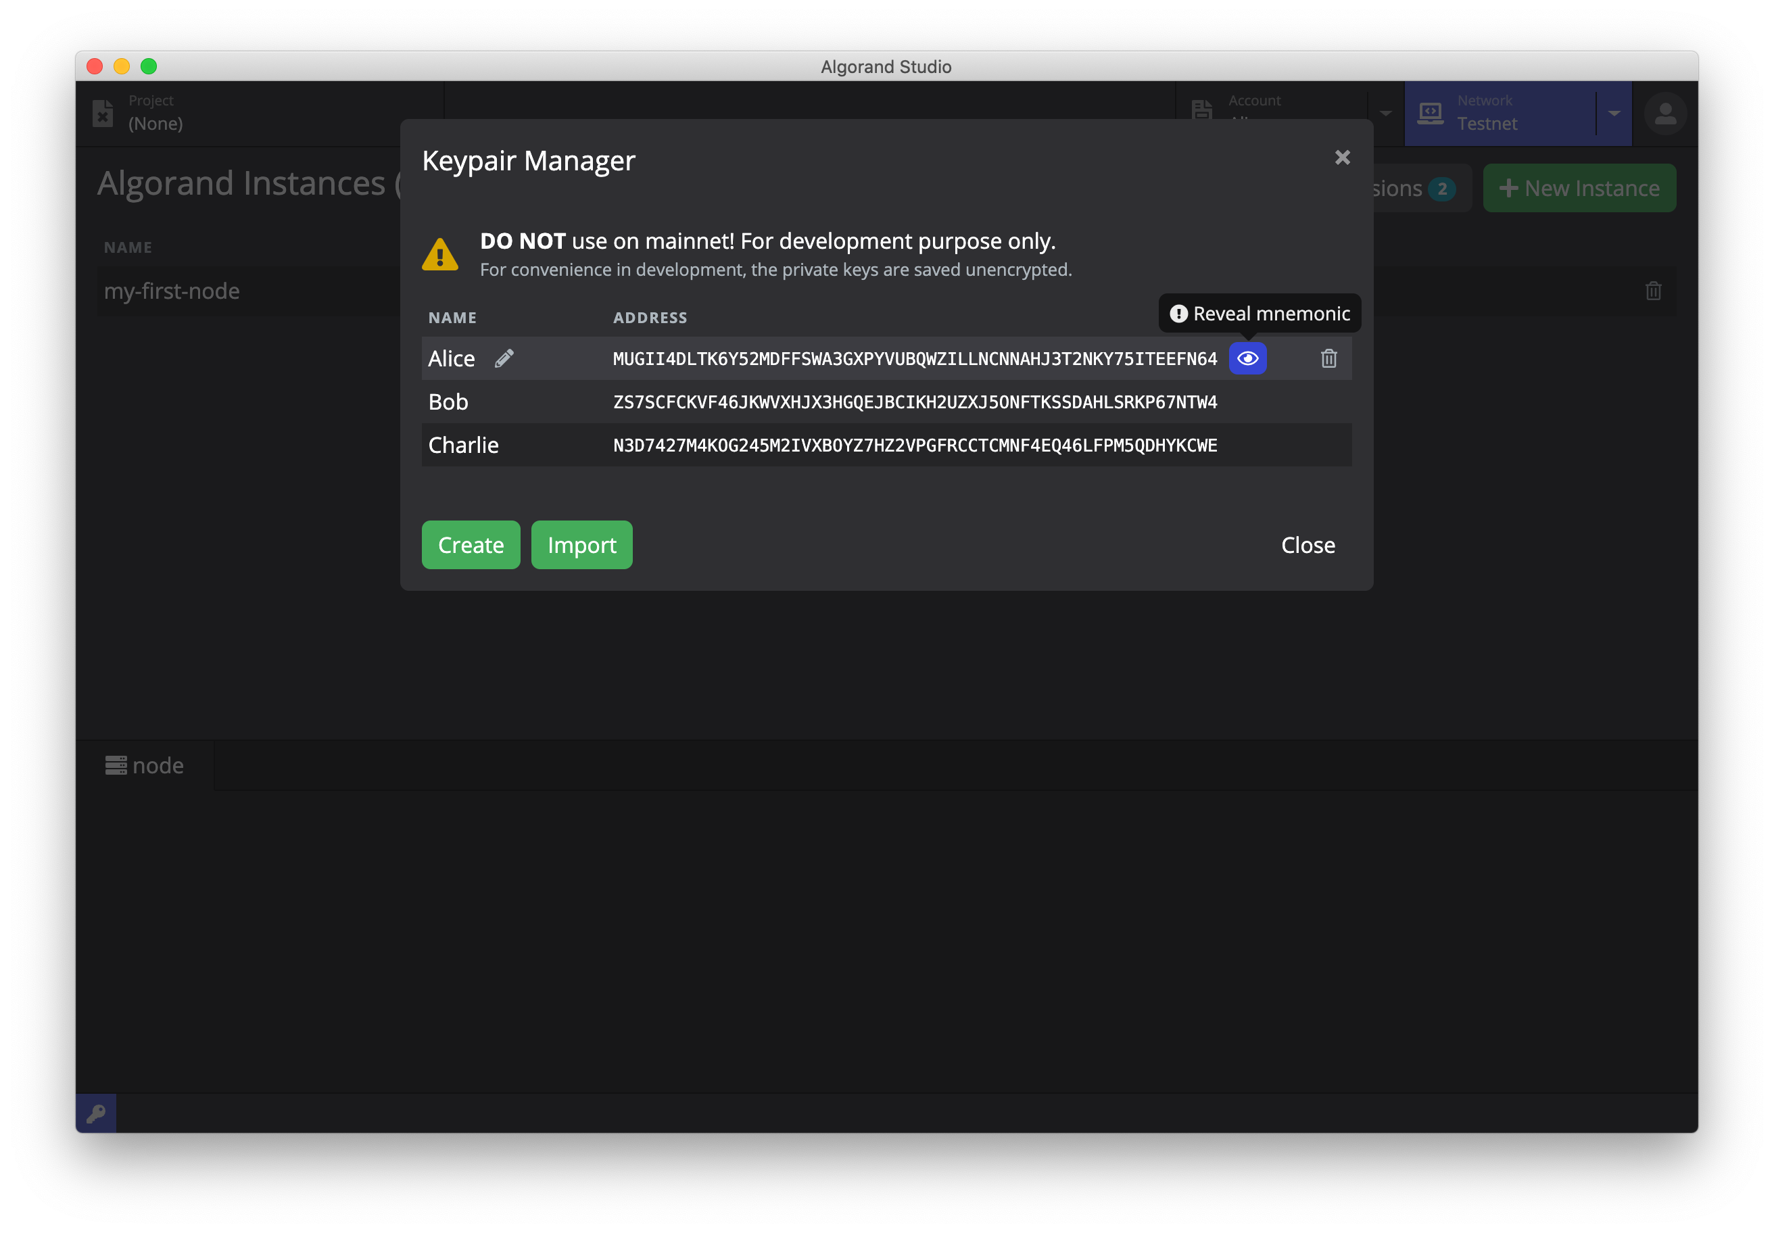Switch to the node tab
The height and width of the screenshot is (1233, 1774).
[157, 765]
